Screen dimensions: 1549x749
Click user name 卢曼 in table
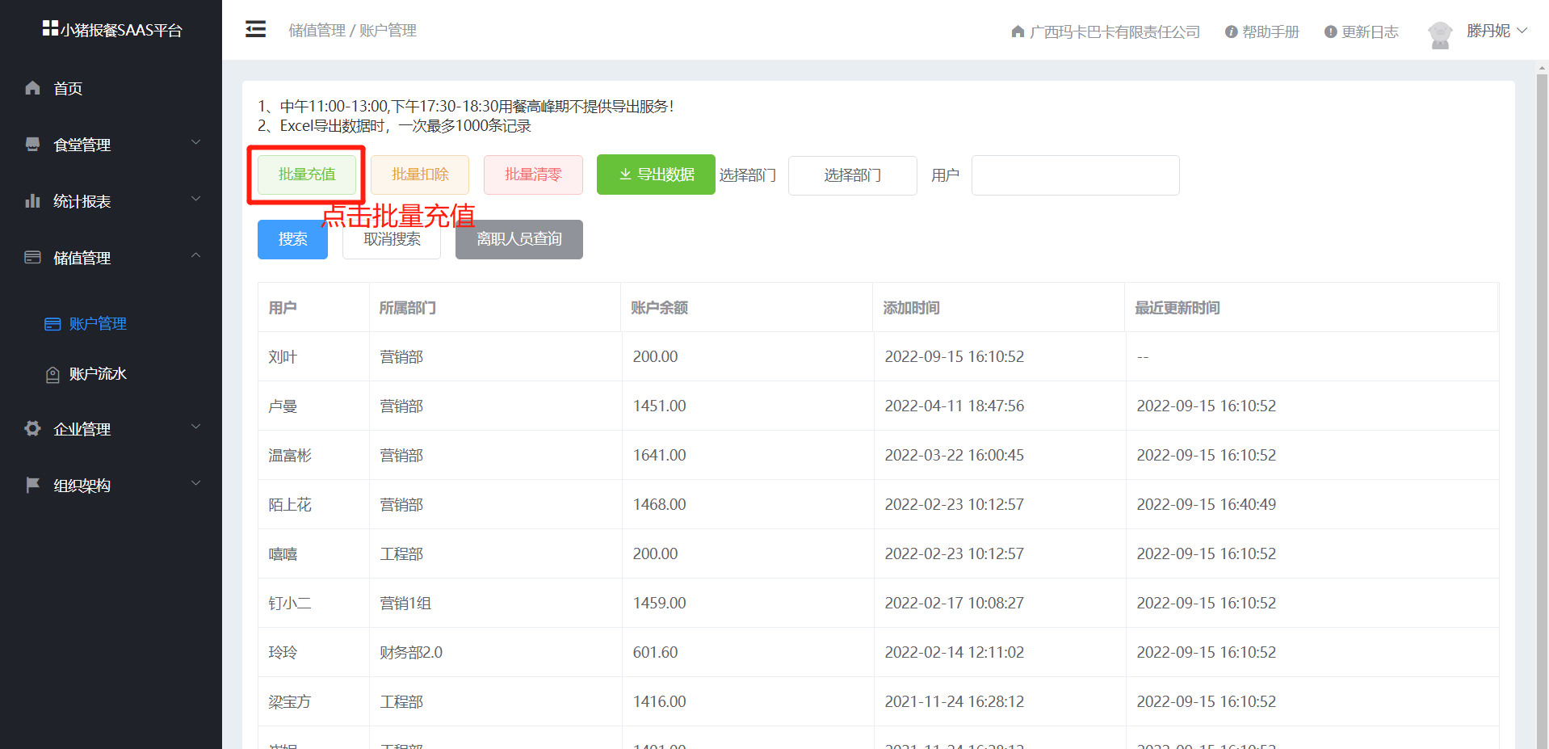283,406
